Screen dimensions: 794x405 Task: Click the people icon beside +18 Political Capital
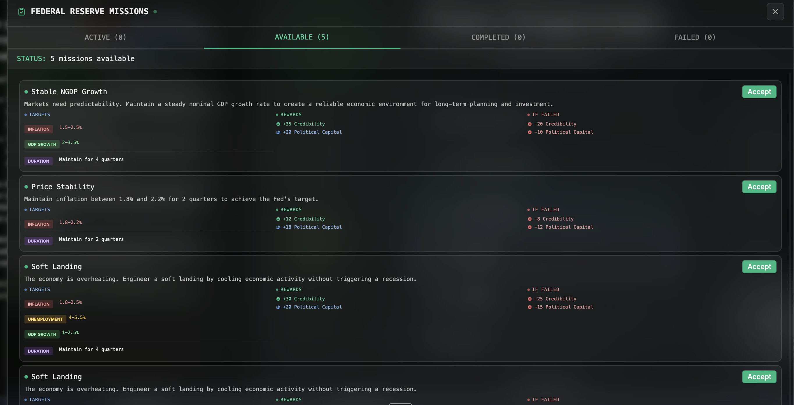coord(278,227)
